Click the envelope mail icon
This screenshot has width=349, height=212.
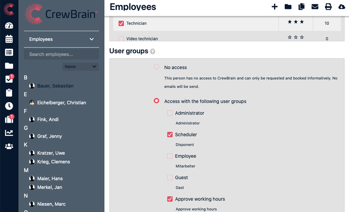pos(315,7)
